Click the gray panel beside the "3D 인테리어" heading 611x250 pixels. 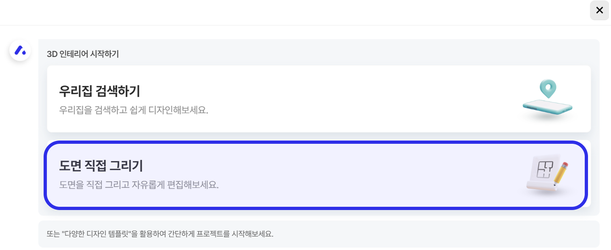coord(323,54)
